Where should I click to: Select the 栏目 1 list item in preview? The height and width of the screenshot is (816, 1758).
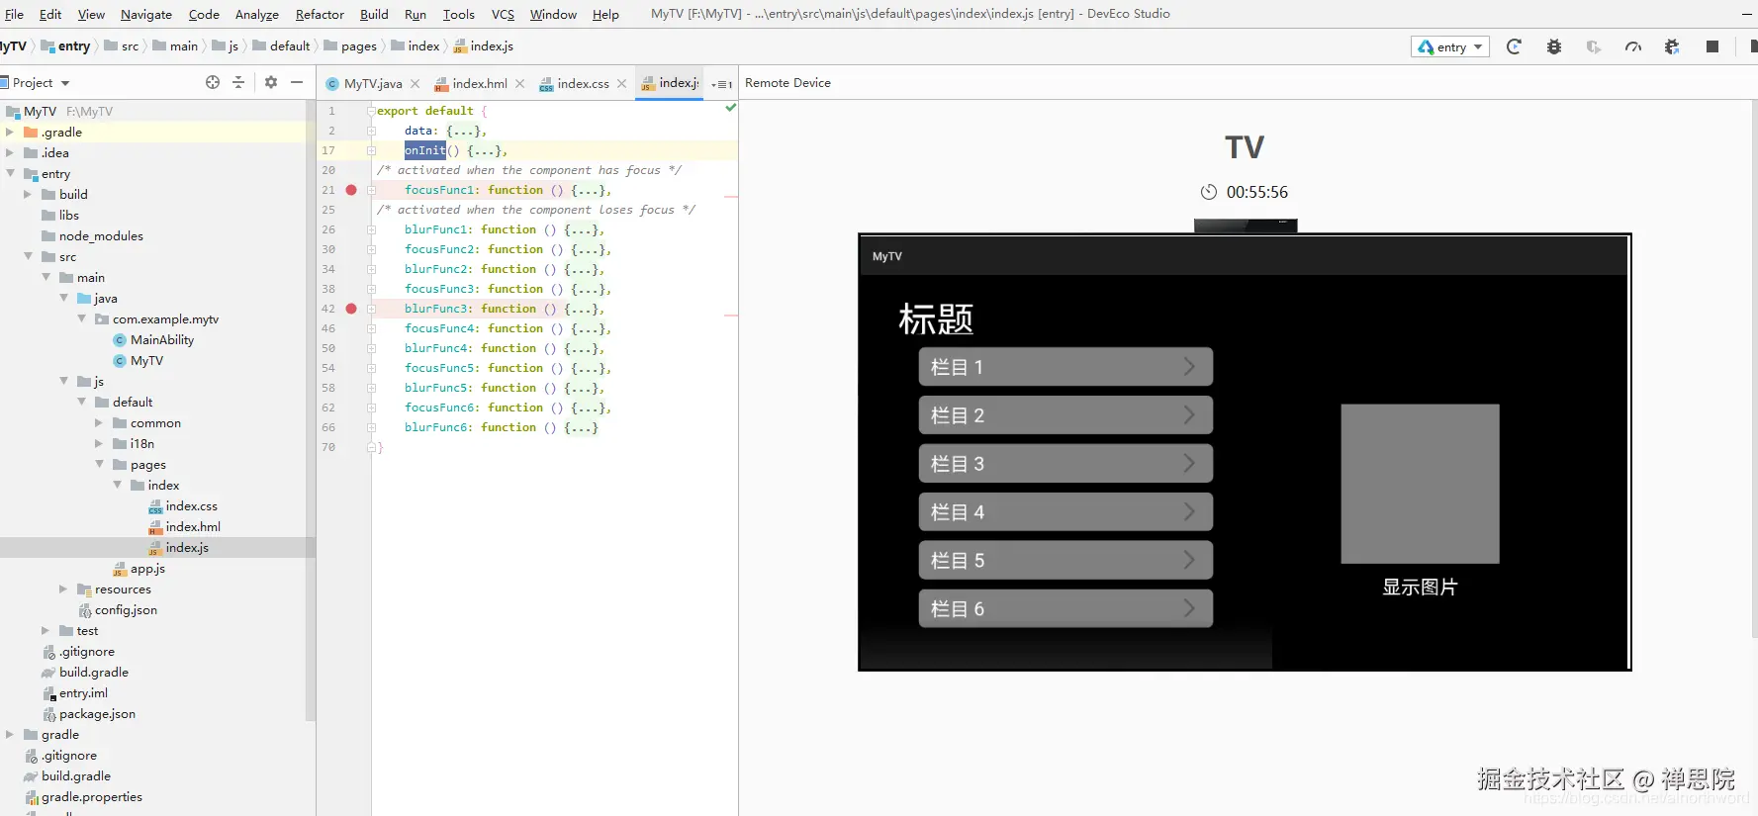tap(1065, 367)
